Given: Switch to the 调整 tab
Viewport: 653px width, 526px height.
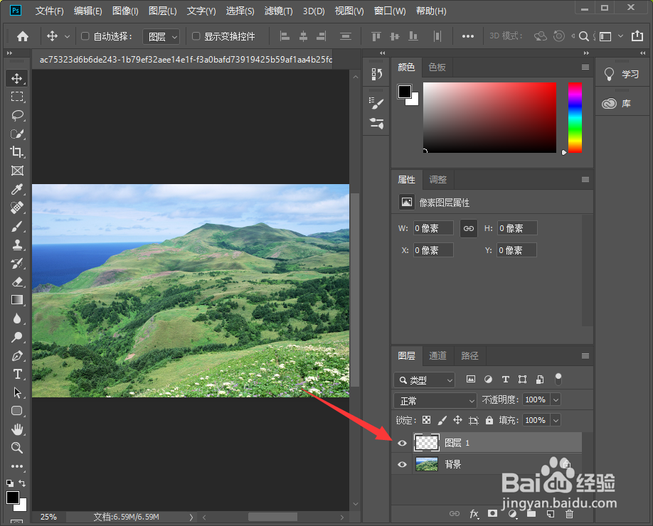Looking at the screenshot, I should coord(437,179).
